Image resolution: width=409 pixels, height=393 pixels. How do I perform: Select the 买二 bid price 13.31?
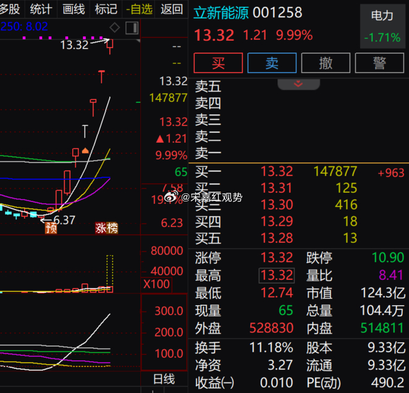click(277, 188)
